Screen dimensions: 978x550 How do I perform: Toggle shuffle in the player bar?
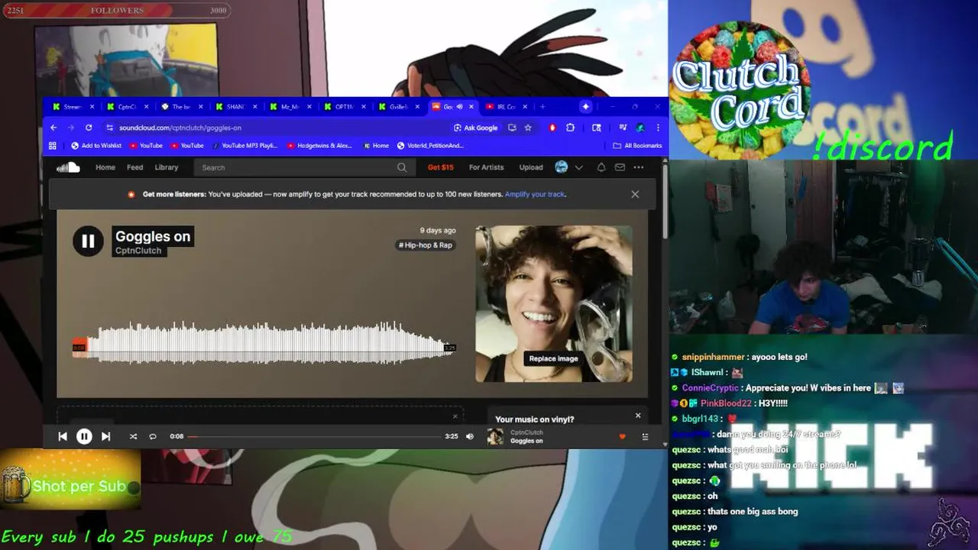[133, 436]
